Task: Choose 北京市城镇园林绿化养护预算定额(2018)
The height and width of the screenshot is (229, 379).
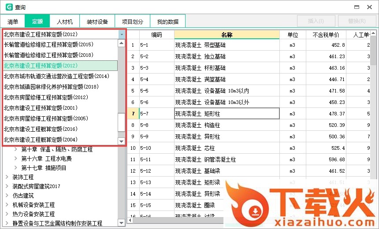Action: pos(60,87)
